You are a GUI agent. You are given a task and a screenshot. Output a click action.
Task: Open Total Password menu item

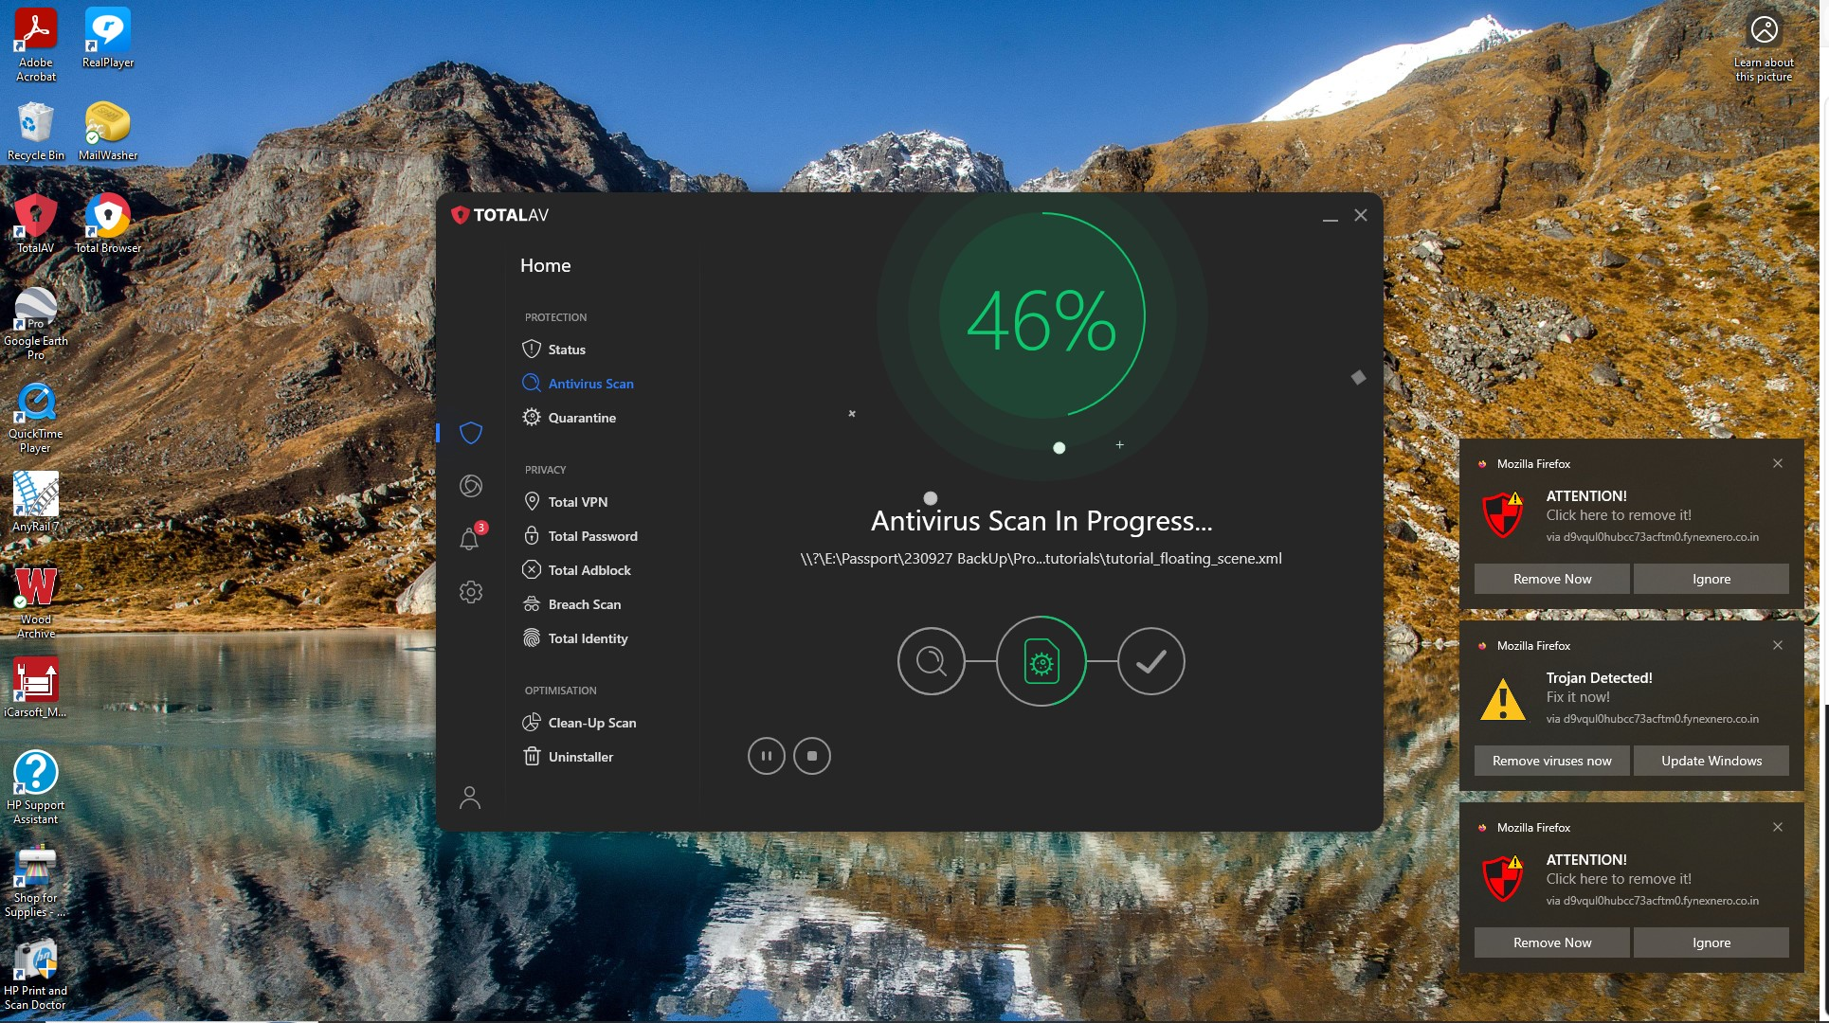pos(580,536)
